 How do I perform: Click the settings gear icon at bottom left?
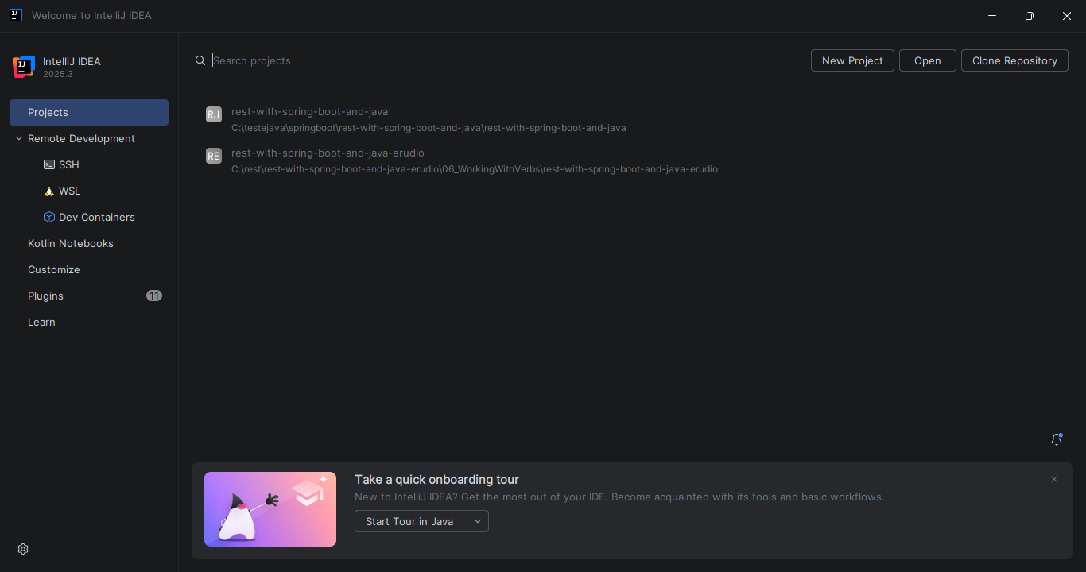(23, 549)
